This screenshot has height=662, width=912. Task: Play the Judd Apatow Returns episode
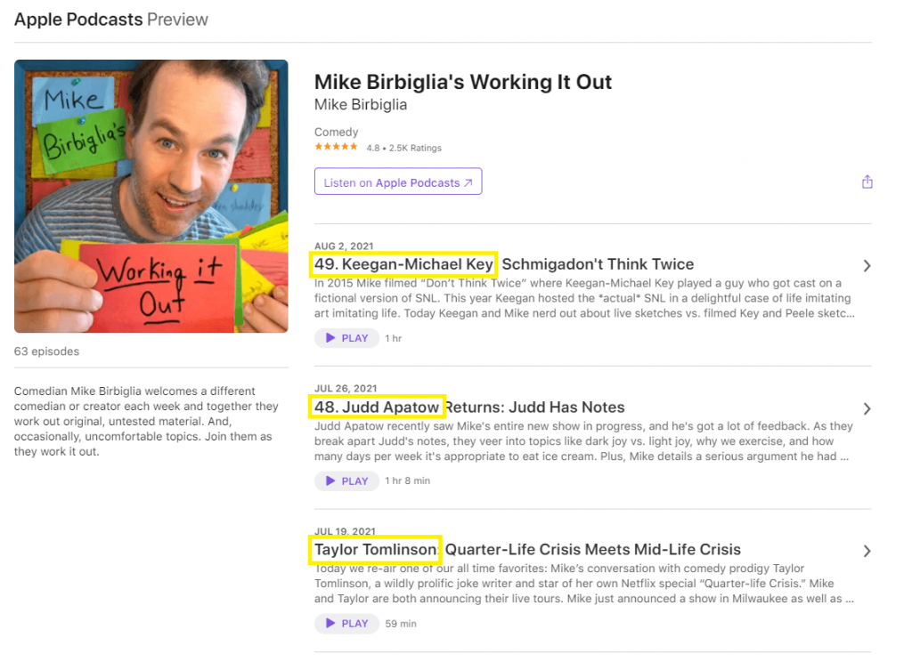(x=346, y=481)
